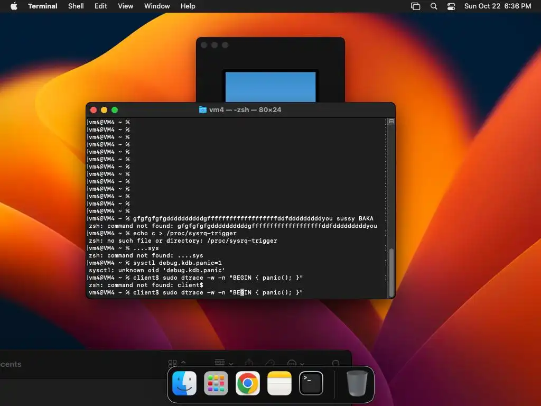Click the more actions icon in background Finder toolbar
Screen dimensions: 541x406
point(292,363)
